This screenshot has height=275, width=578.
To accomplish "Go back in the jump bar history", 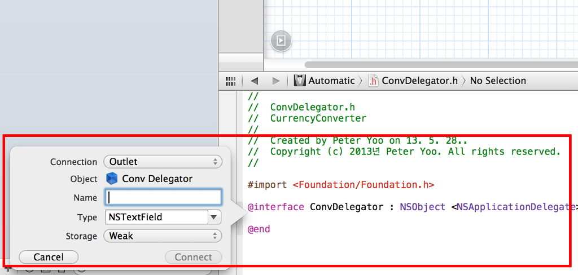I will pyautogui.click(x=255, y=81).
